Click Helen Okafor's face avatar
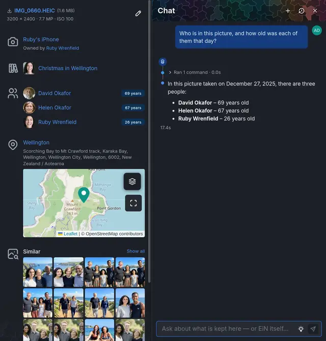Viewport: 326px width, 341px height. coord(29,107)
